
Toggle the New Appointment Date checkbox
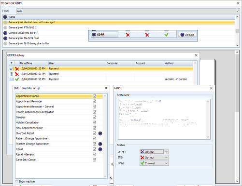point(94,128)
